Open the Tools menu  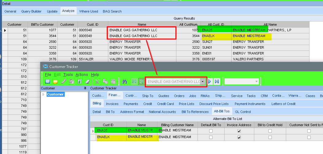(x=68, y=75)
